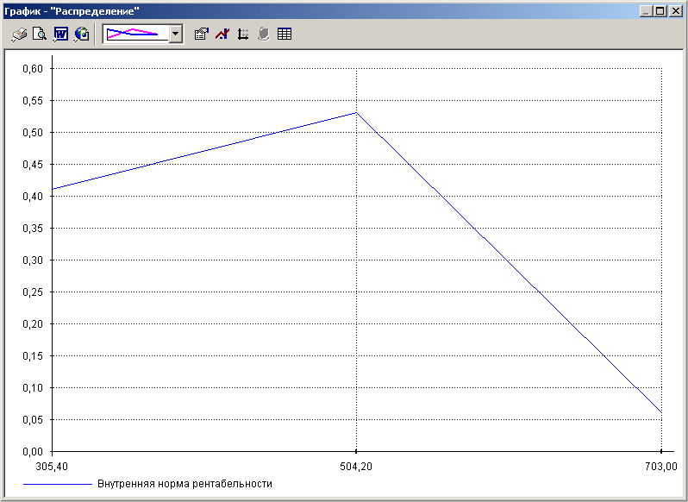The height and width of the screenshot is (502, 688).
Task: Maximize the График window
Action: click(660, 11)
